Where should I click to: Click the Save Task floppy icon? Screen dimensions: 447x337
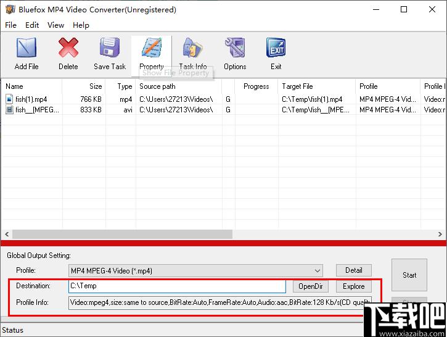(110, 48)
